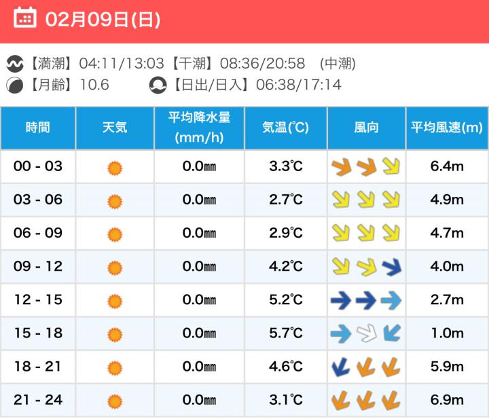Click the (中潮) tide type label

coord(338,64)
